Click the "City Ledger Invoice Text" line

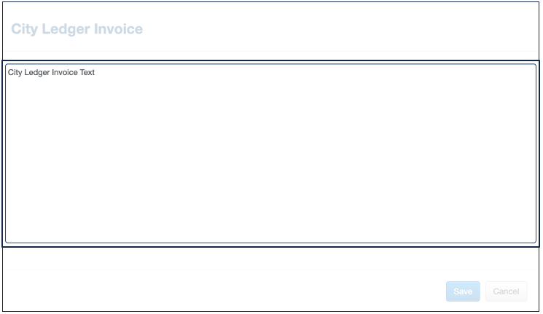51,73
